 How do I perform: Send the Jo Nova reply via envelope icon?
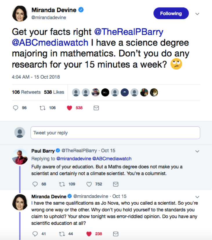115,234
